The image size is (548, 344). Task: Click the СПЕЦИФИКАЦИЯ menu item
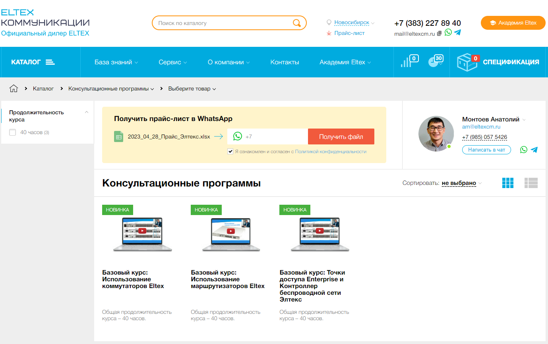point(511,62)
